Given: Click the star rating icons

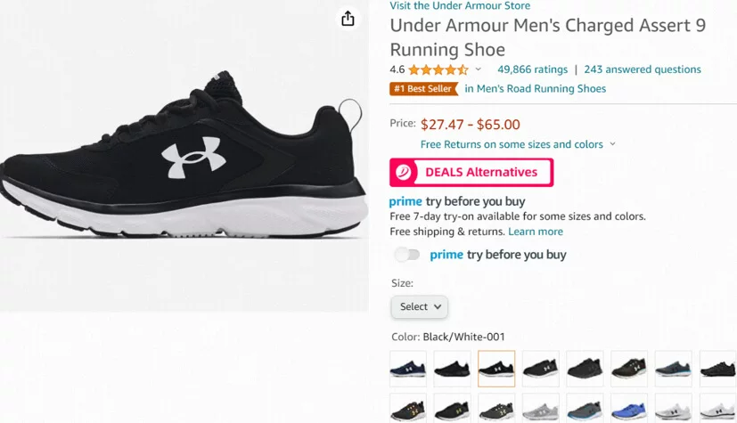Looking at the screenshot, I should point(438,69).
